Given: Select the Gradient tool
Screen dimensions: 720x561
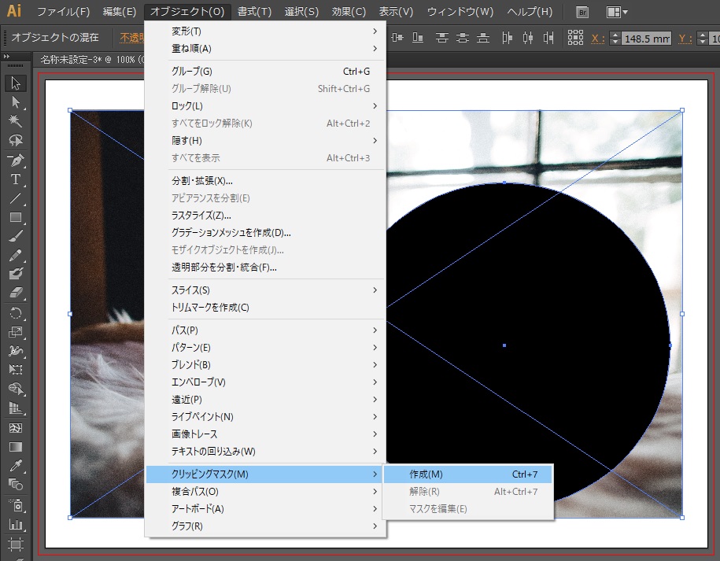Looking at the screenshot, I should click(x=15, y=447).
